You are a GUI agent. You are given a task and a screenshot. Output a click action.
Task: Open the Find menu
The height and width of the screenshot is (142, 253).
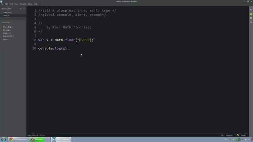[11, 4]
